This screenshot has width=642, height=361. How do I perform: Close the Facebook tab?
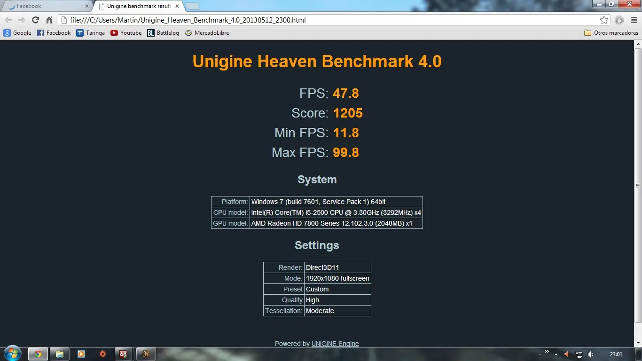[86, 6]
